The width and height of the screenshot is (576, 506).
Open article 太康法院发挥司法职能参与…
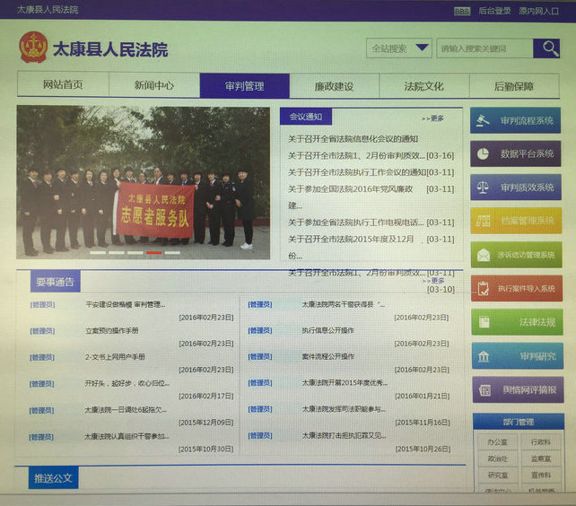pyautogui.click(x=344, y=409)
